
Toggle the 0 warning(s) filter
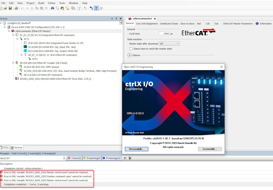(92, 158)
